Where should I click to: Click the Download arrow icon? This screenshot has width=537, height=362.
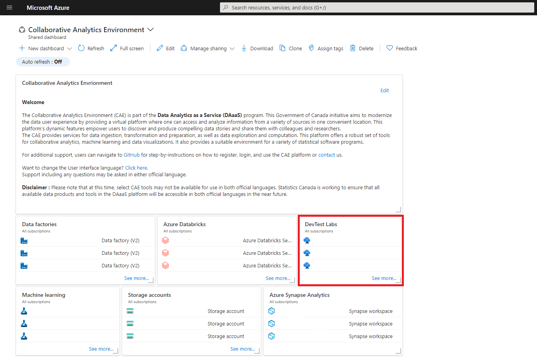[x=244, y=48]
